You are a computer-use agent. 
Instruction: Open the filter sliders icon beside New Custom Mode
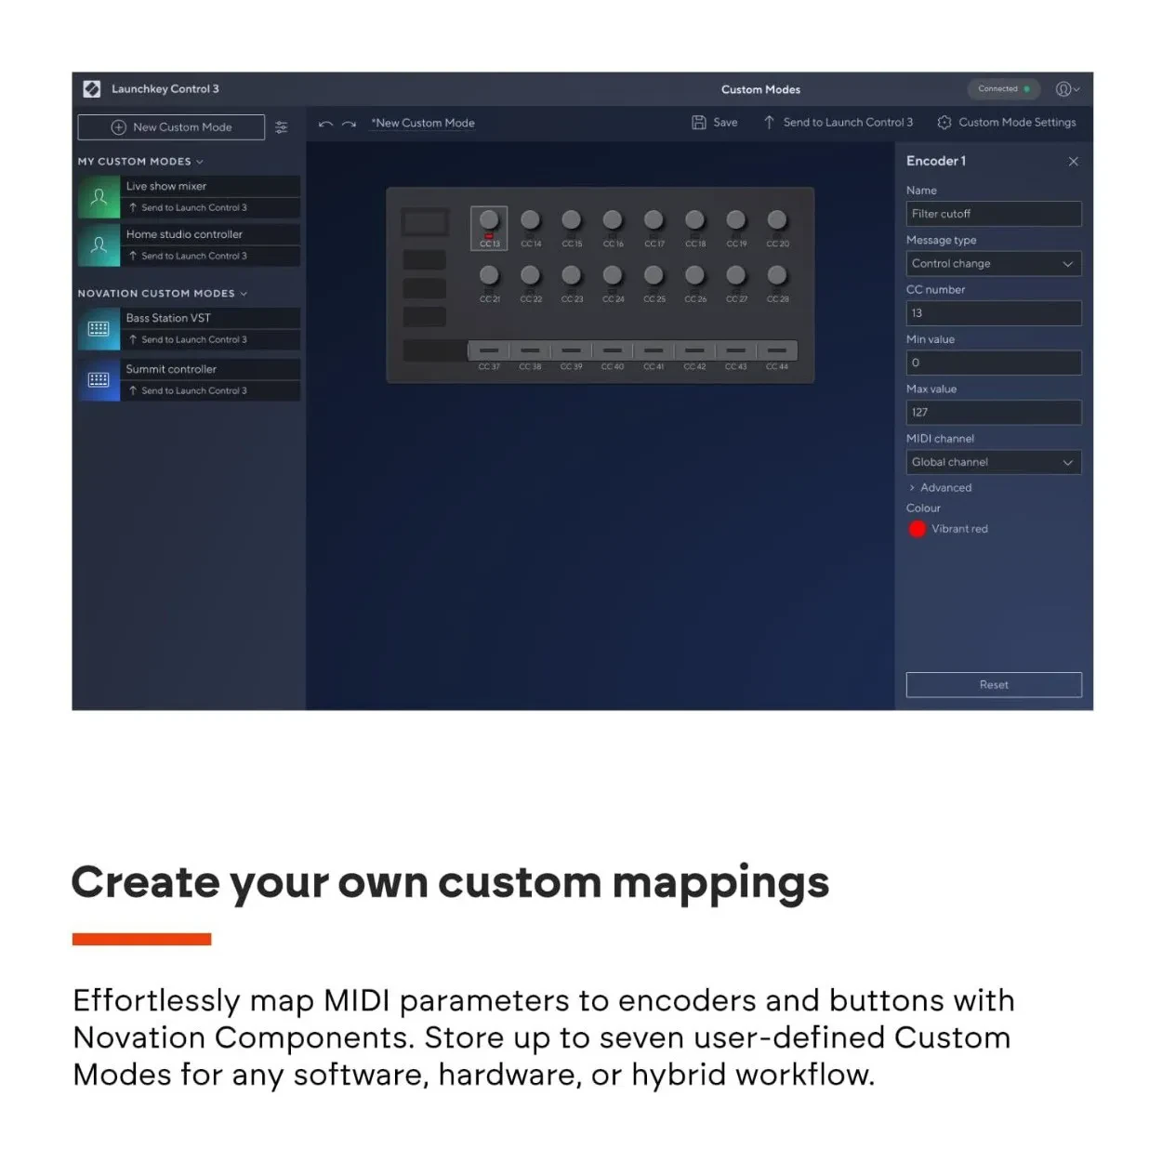click(282, 127)
